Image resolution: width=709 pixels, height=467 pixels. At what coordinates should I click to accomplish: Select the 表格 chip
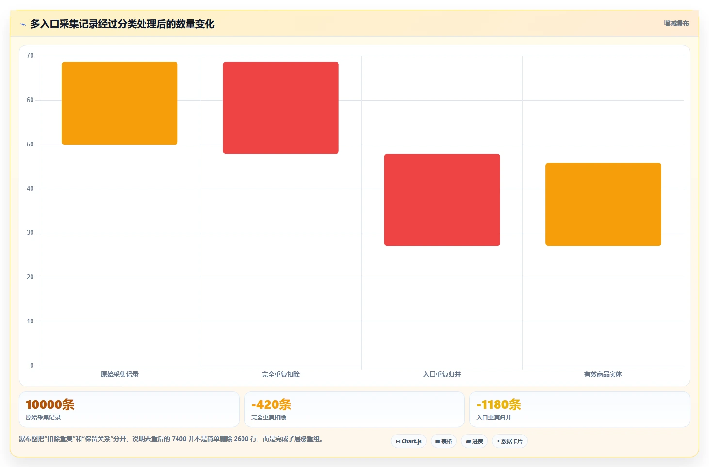[x=444, y=441]
